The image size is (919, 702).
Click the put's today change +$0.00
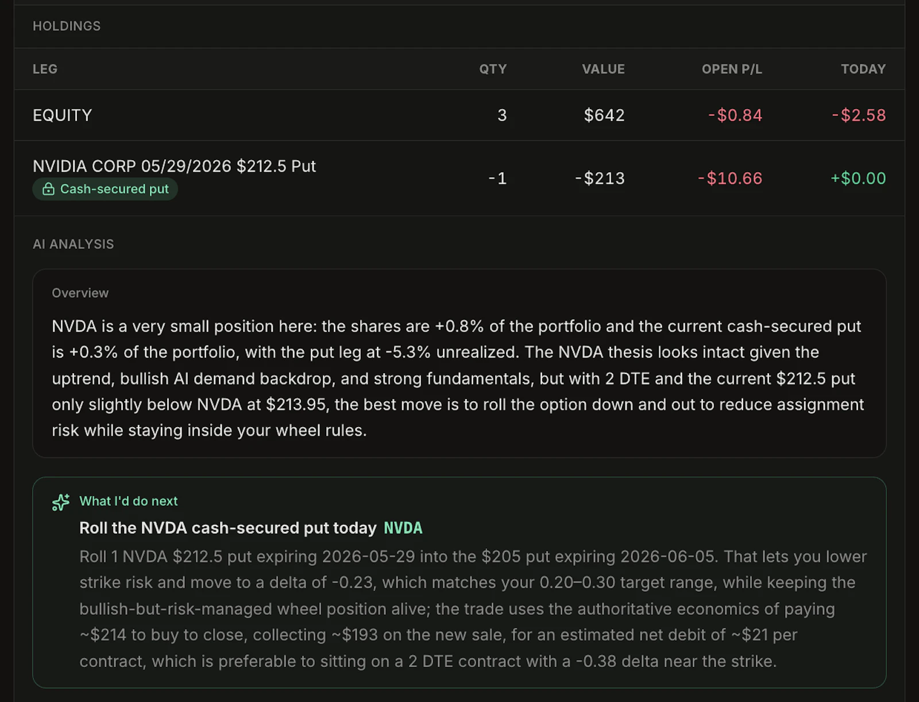tap(858, 178)
